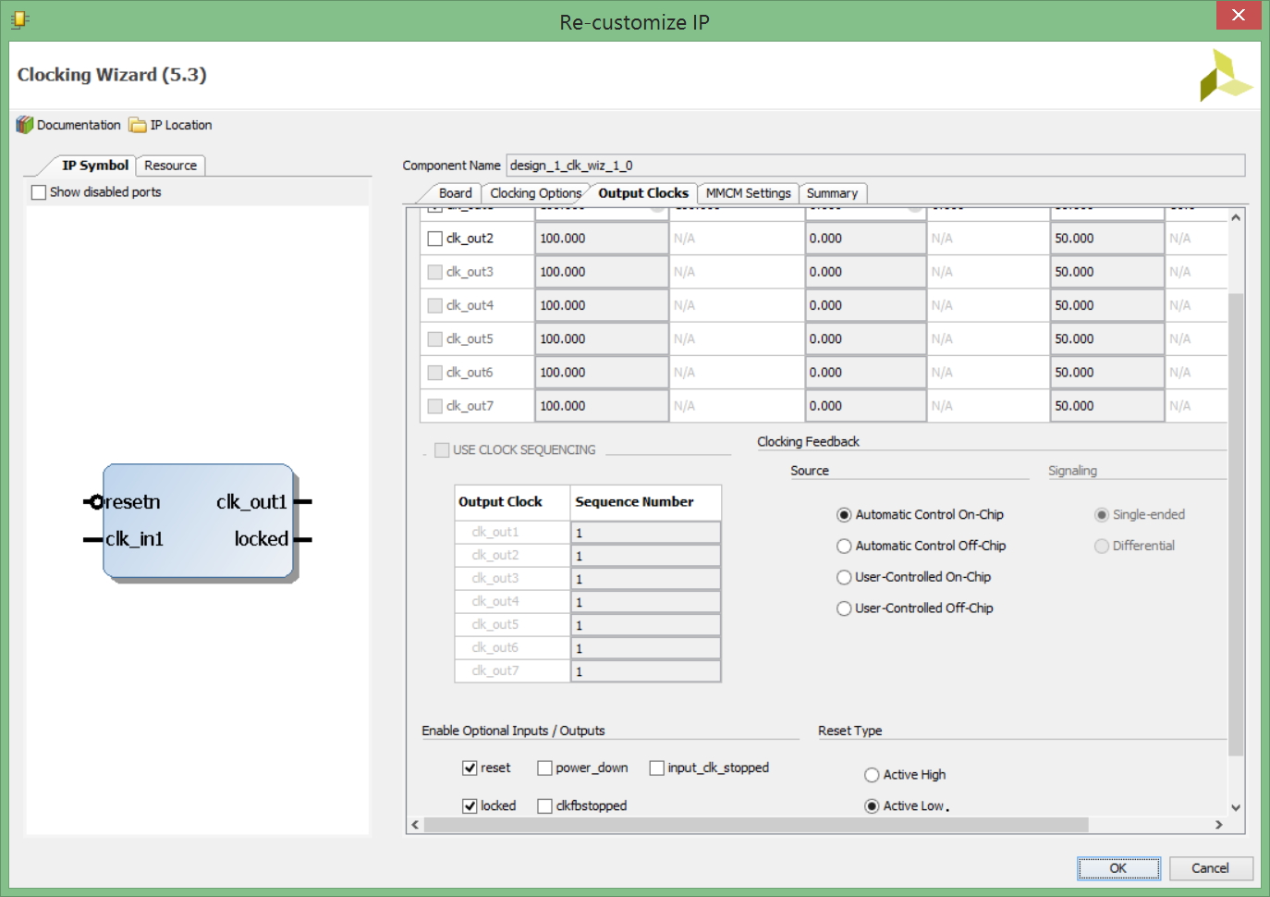Viewport: 1270px width, 897px height.
Task: Click the Cancel button
Action: tap(1211, 868)
